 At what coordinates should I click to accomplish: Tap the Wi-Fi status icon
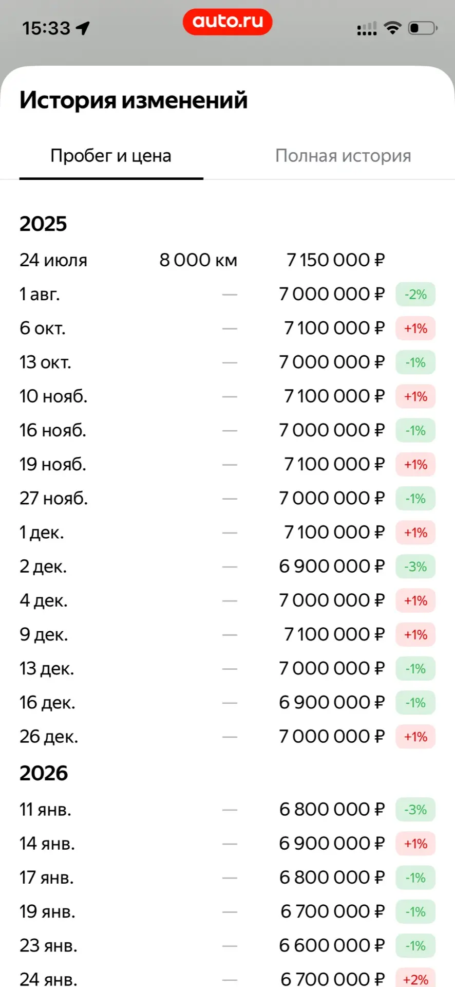(392, 28)
